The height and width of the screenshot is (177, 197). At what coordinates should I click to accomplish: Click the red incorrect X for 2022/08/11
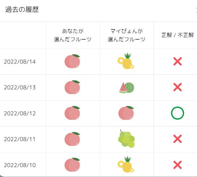pos(178,139)
